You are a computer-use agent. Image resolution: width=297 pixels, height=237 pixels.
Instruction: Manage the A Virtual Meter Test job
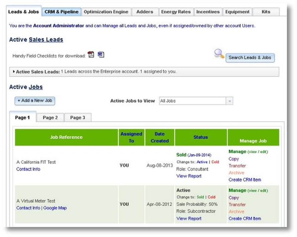pos(248,190)
